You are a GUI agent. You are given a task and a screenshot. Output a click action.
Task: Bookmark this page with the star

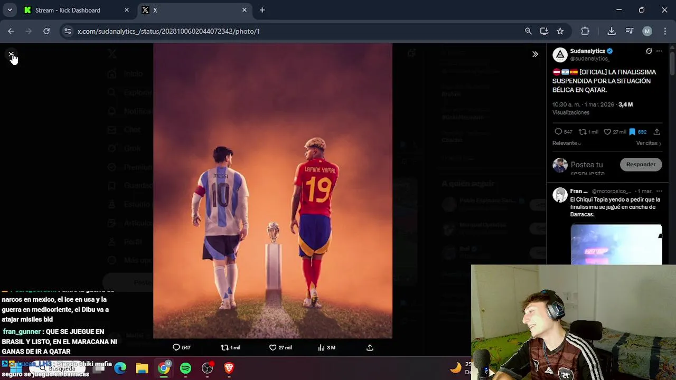click(x=560, y=31)
